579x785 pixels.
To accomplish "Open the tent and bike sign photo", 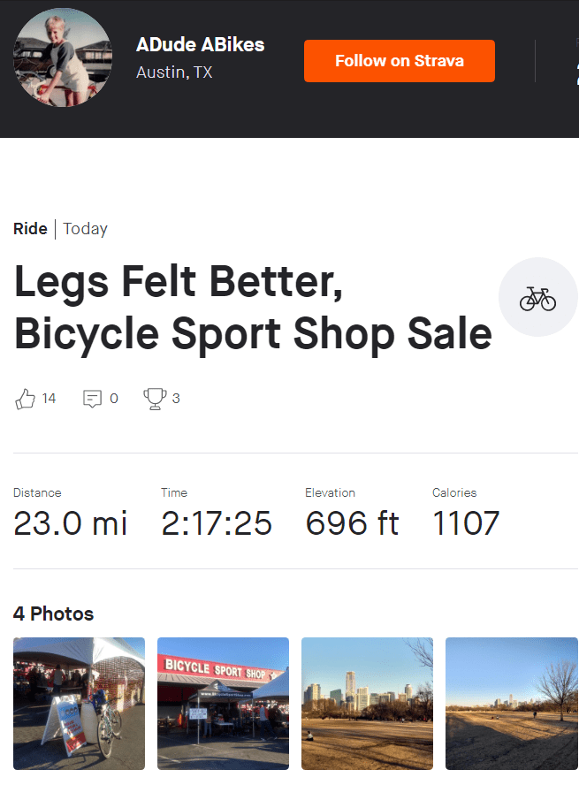I will pyautogui.click(x=79, y=703).
